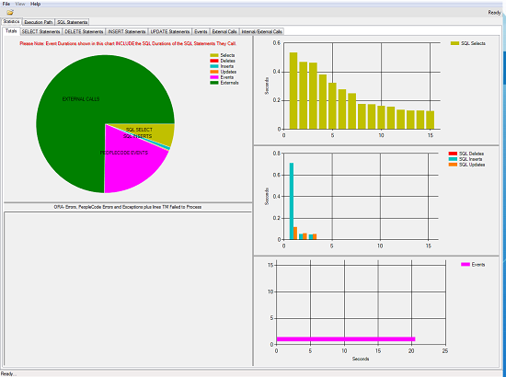Open the SELECT Statements sub-tab
The height and width of the screenshot is (377, 506).
tap(41, 31)
